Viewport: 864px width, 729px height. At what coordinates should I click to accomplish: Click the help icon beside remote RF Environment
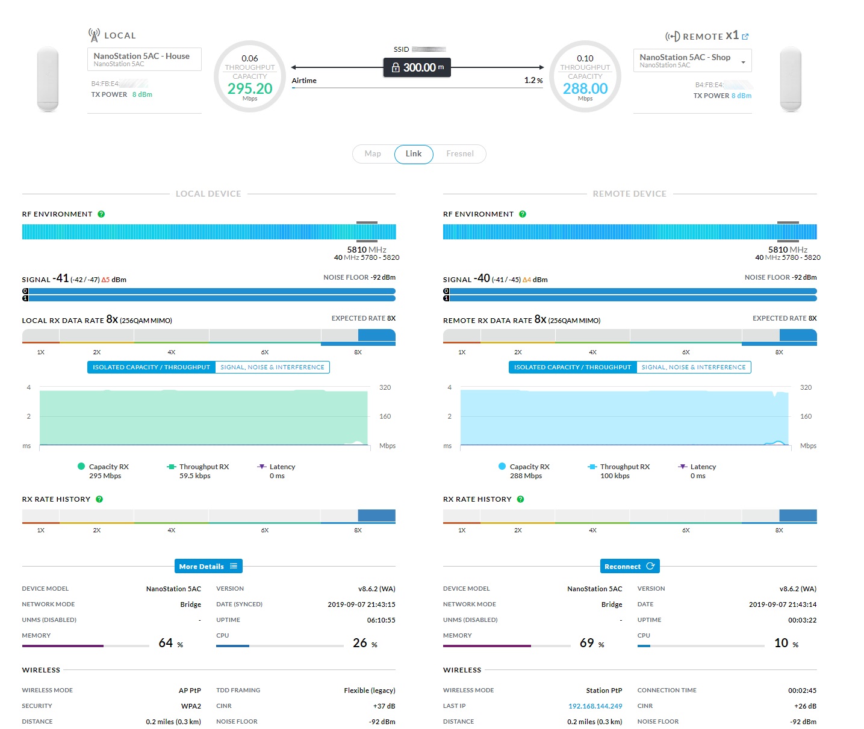click(x=523, y=214)
